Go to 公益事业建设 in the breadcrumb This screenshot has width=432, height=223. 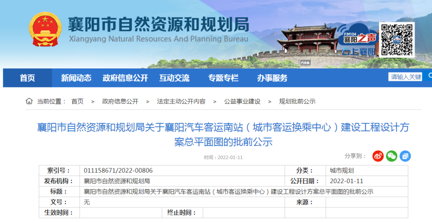click(242, 101)
